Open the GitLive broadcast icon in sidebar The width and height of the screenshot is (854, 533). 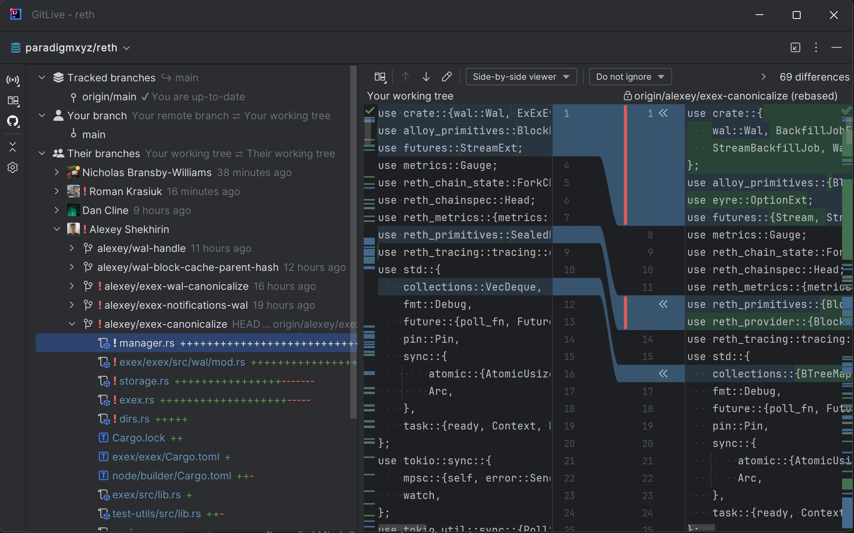13,80
